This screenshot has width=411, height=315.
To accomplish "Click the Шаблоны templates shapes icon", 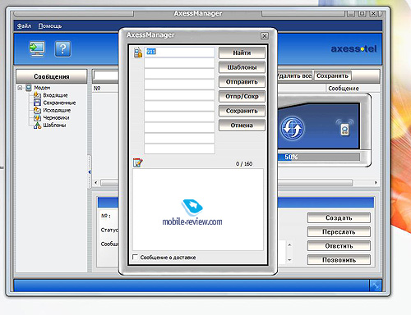I will click(37, 126).
